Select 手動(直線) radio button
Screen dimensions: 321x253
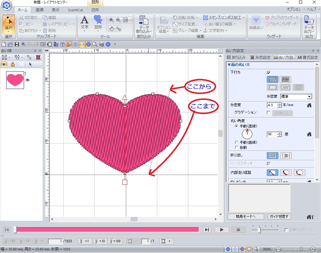(x=236, y=126)
